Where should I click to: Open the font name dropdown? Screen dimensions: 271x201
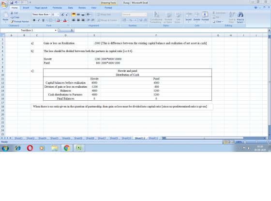49,14
